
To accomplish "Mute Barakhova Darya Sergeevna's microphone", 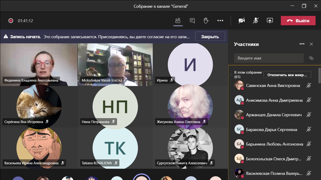I will point(309,129).
